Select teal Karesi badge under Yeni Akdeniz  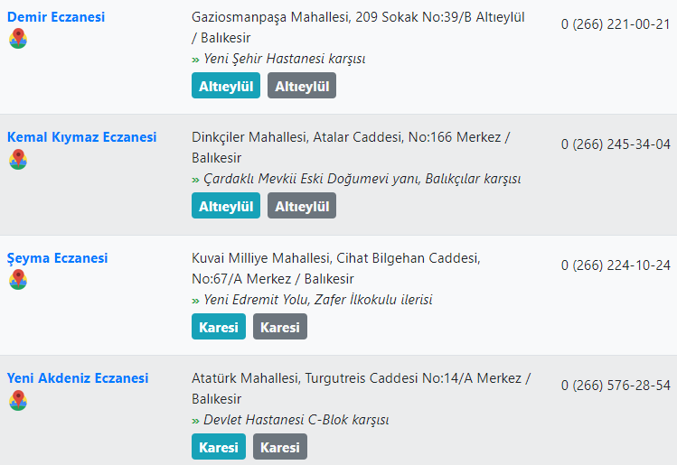pos(219,446)
